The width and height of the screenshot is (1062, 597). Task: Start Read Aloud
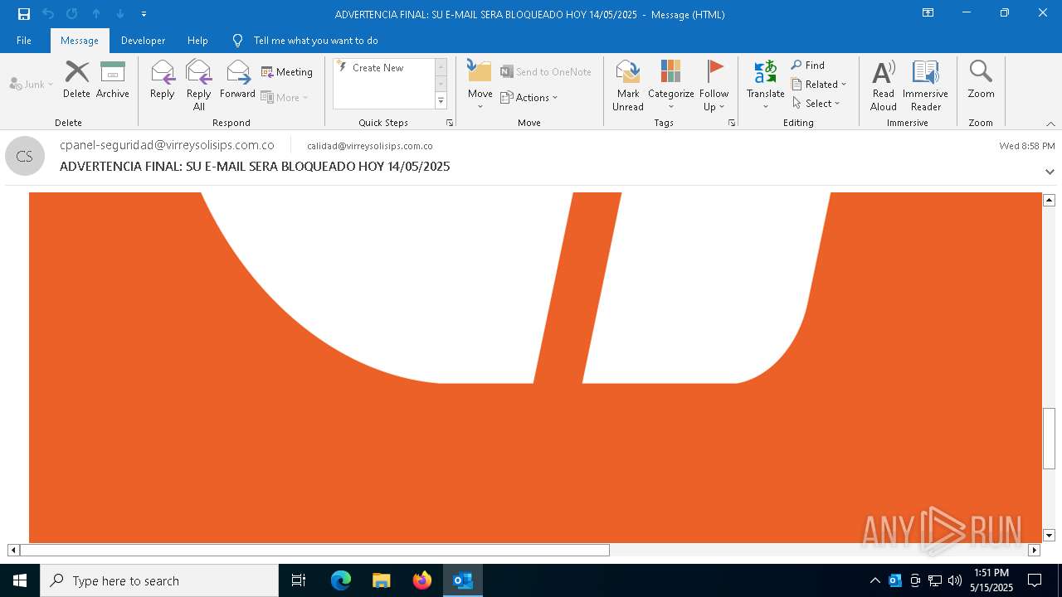(884, 85)
